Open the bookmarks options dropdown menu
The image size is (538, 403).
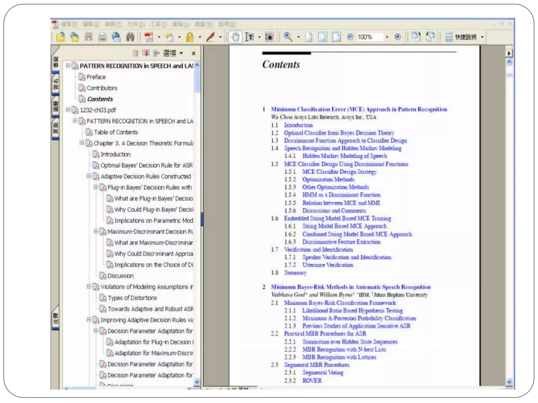coord(173,53)
